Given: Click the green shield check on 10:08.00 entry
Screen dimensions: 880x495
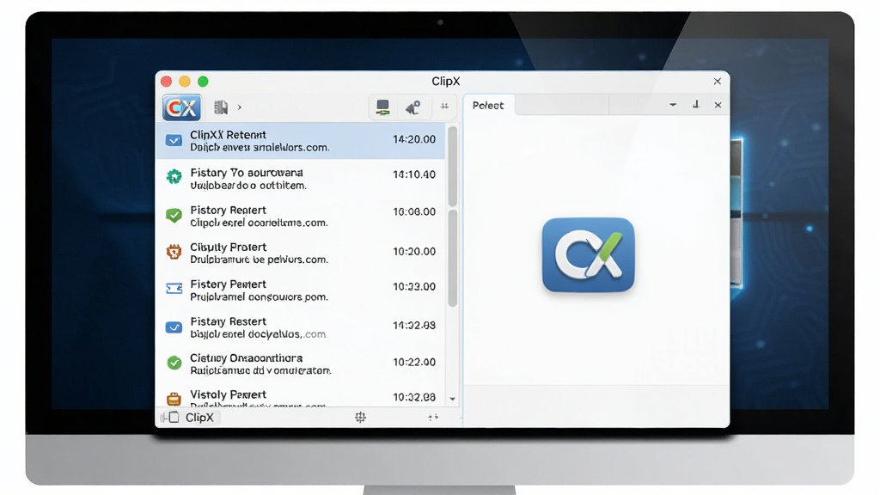Looking at the screenshot, I should [x=174, y=215].
